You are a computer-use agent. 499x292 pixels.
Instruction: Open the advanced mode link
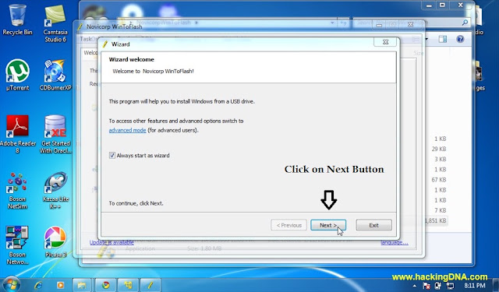click(x=127, y=130)
